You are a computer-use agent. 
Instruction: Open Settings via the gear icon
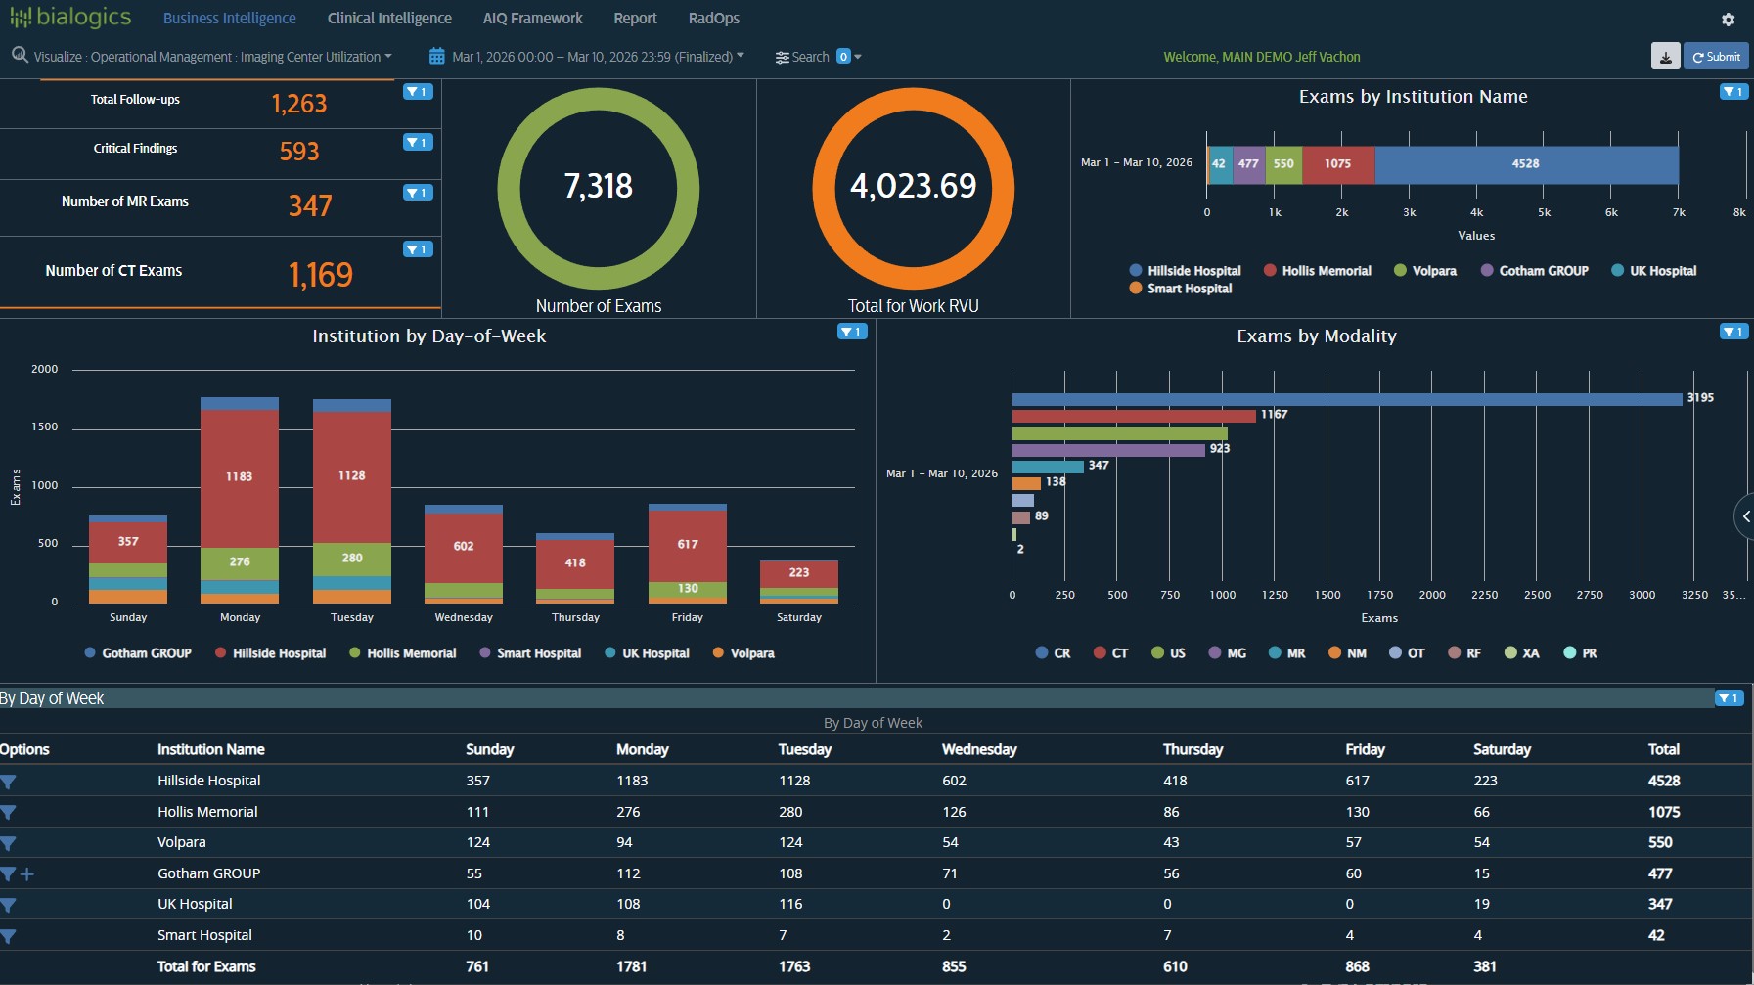pos(1728,18)
